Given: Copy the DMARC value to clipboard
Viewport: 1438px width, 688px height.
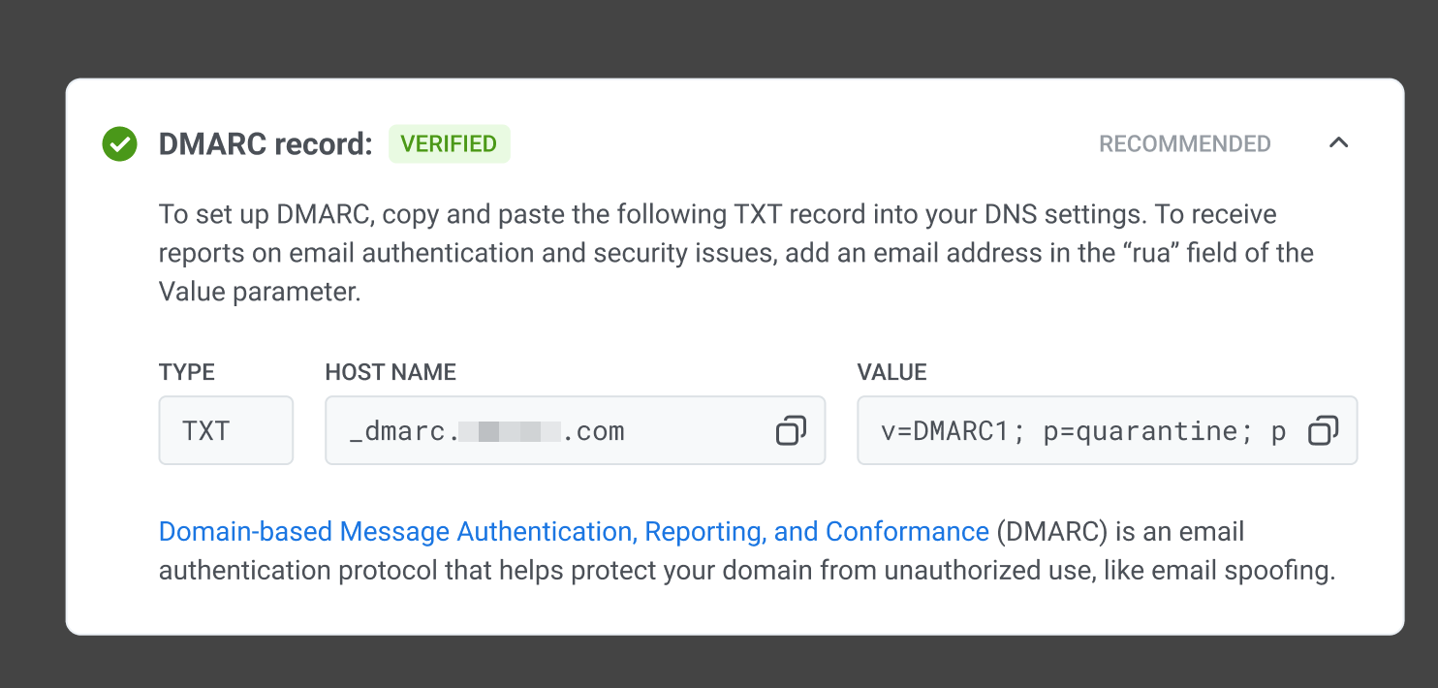Looking at the screenshot, I should pyautogui.click(x=1323, y=430).
